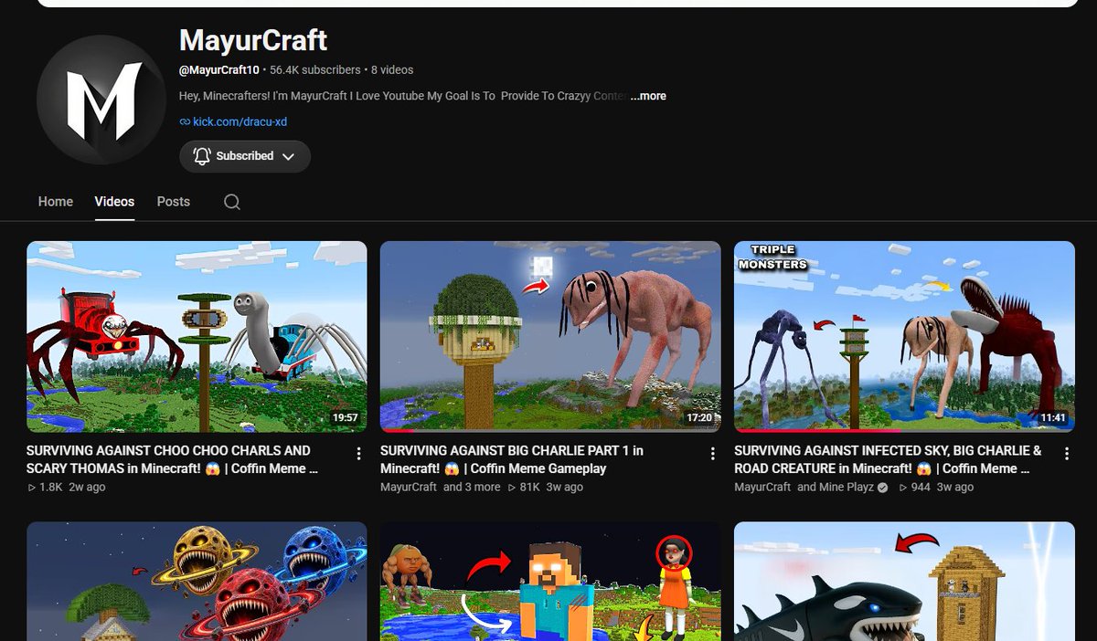Image resolution: width=1097 pixels, height=641 pixels.
Task: Select the Videos tab
Action: pos(114,202)
